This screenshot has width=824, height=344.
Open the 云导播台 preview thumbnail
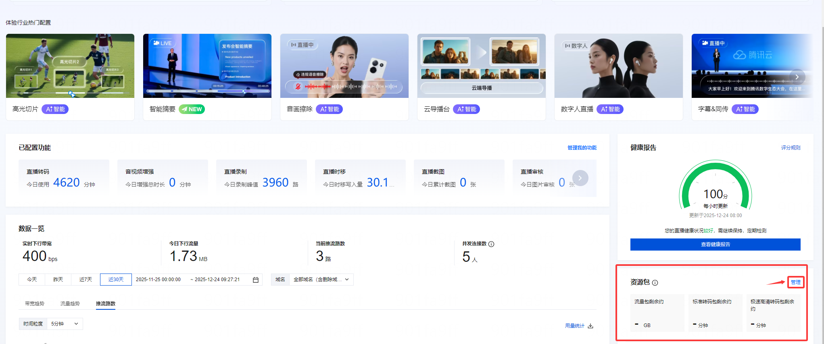coord(481,66)
